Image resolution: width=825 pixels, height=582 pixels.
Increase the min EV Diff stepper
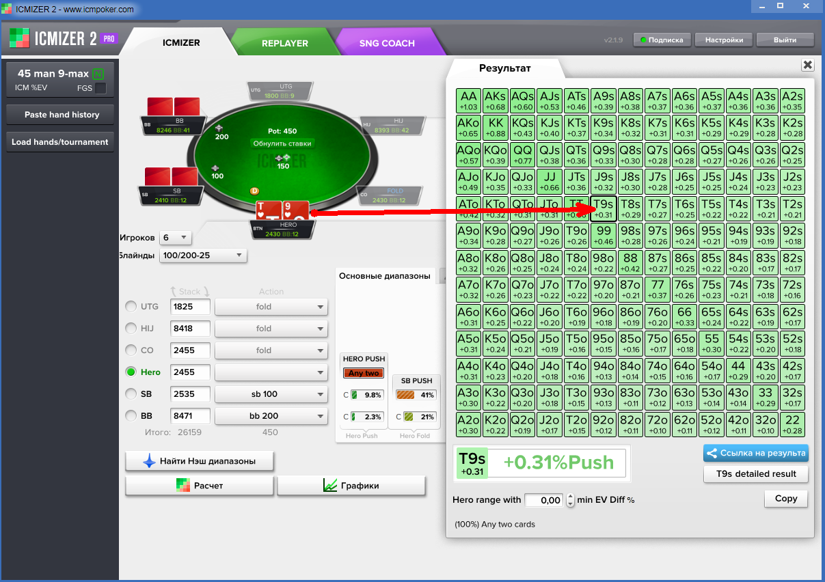click(571, 497)
